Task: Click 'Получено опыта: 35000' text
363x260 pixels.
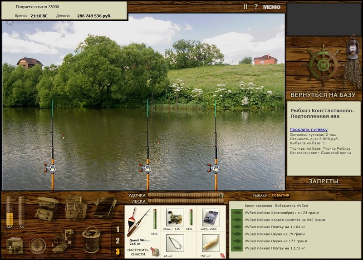Action: [37, 7]
